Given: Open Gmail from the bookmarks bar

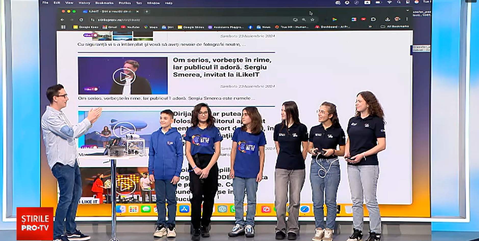Looking at the screenshot, I should (108, 27).
